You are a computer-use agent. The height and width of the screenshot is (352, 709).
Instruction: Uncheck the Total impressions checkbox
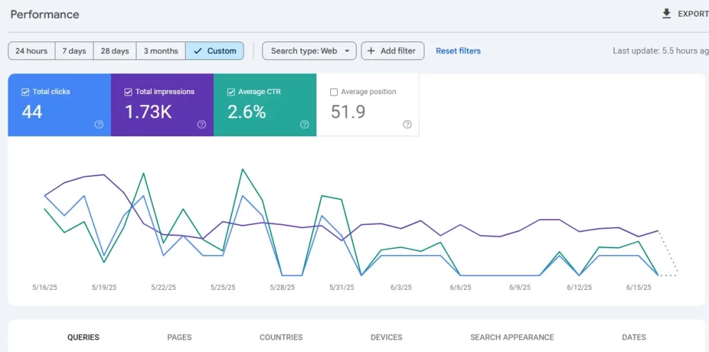[128, 92]
